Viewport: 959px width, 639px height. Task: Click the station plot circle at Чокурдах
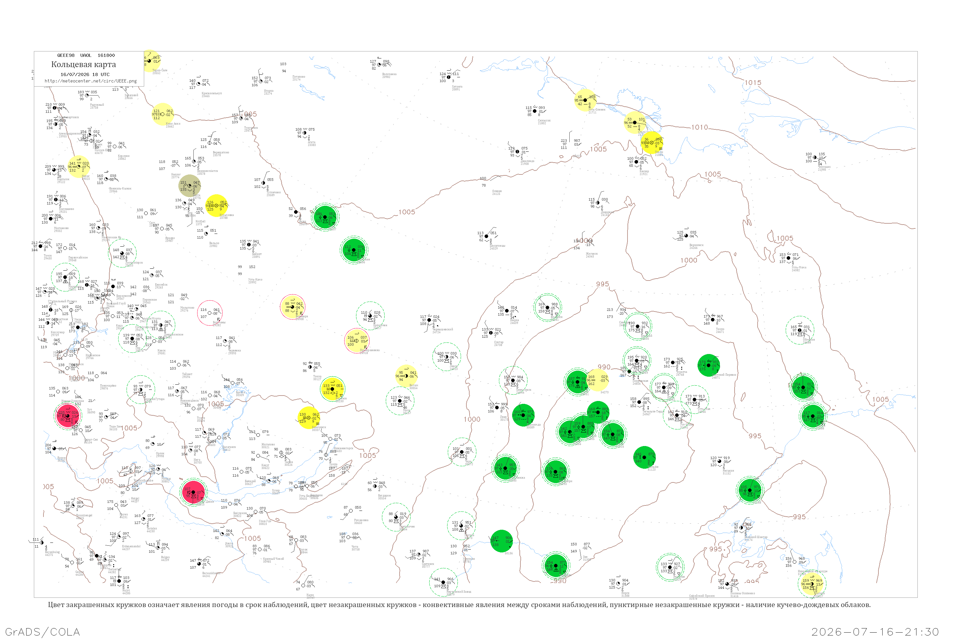[x=815, y=157]
